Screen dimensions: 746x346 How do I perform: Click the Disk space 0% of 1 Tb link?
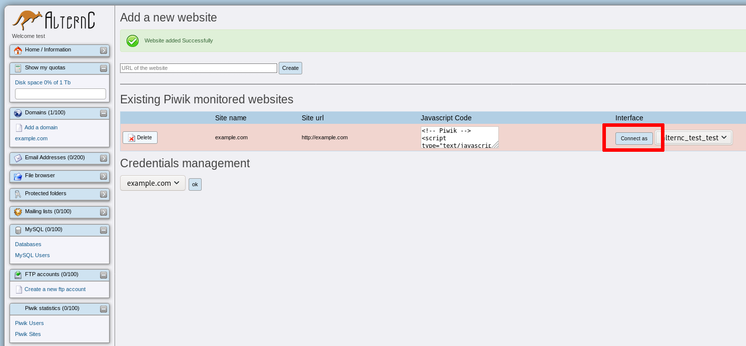[43, 83]
